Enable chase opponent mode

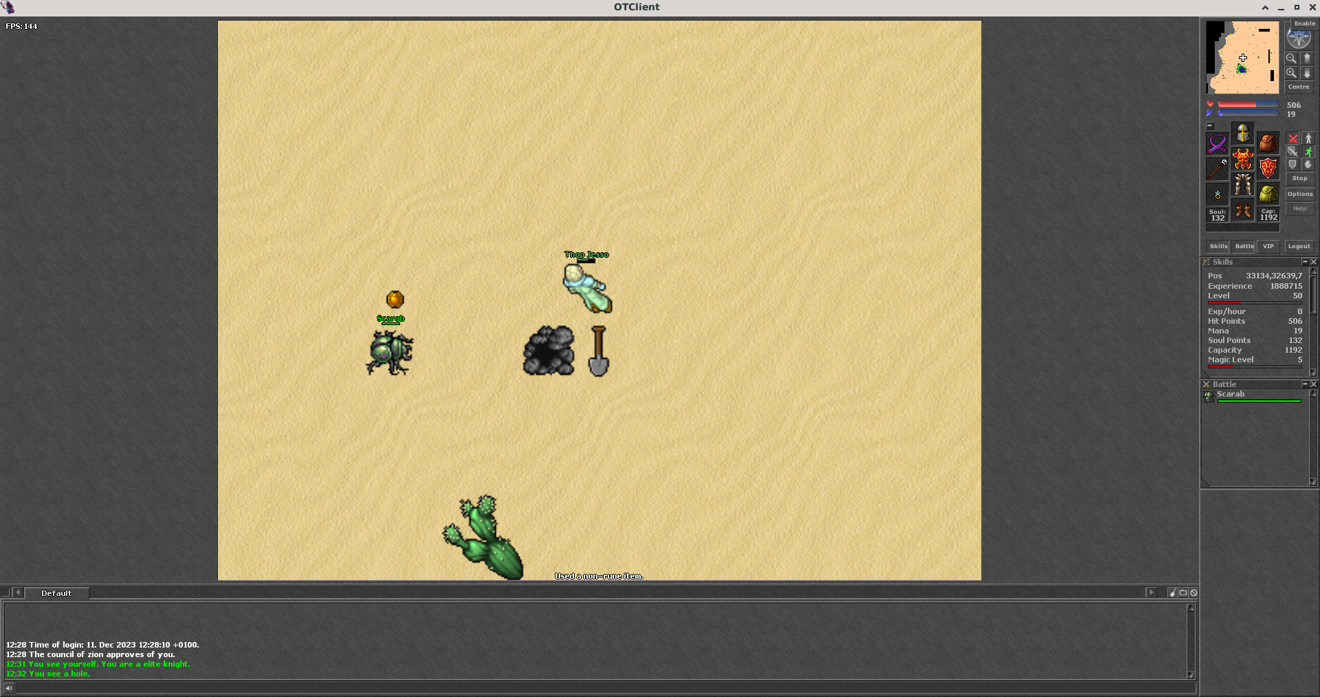[1308, 152]
